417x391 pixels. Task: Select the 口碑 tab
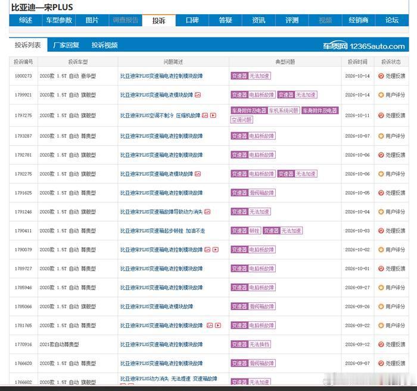coord(192,20)
